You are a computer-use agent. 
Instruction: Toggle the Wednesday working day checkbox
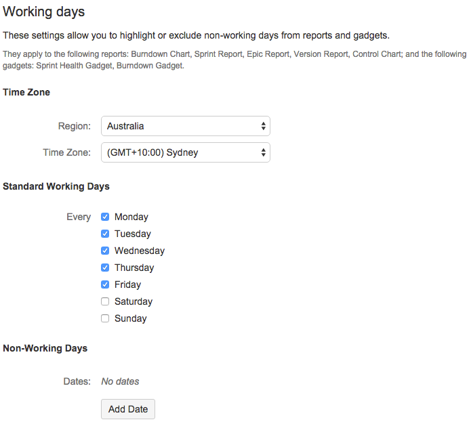(105, 251)
